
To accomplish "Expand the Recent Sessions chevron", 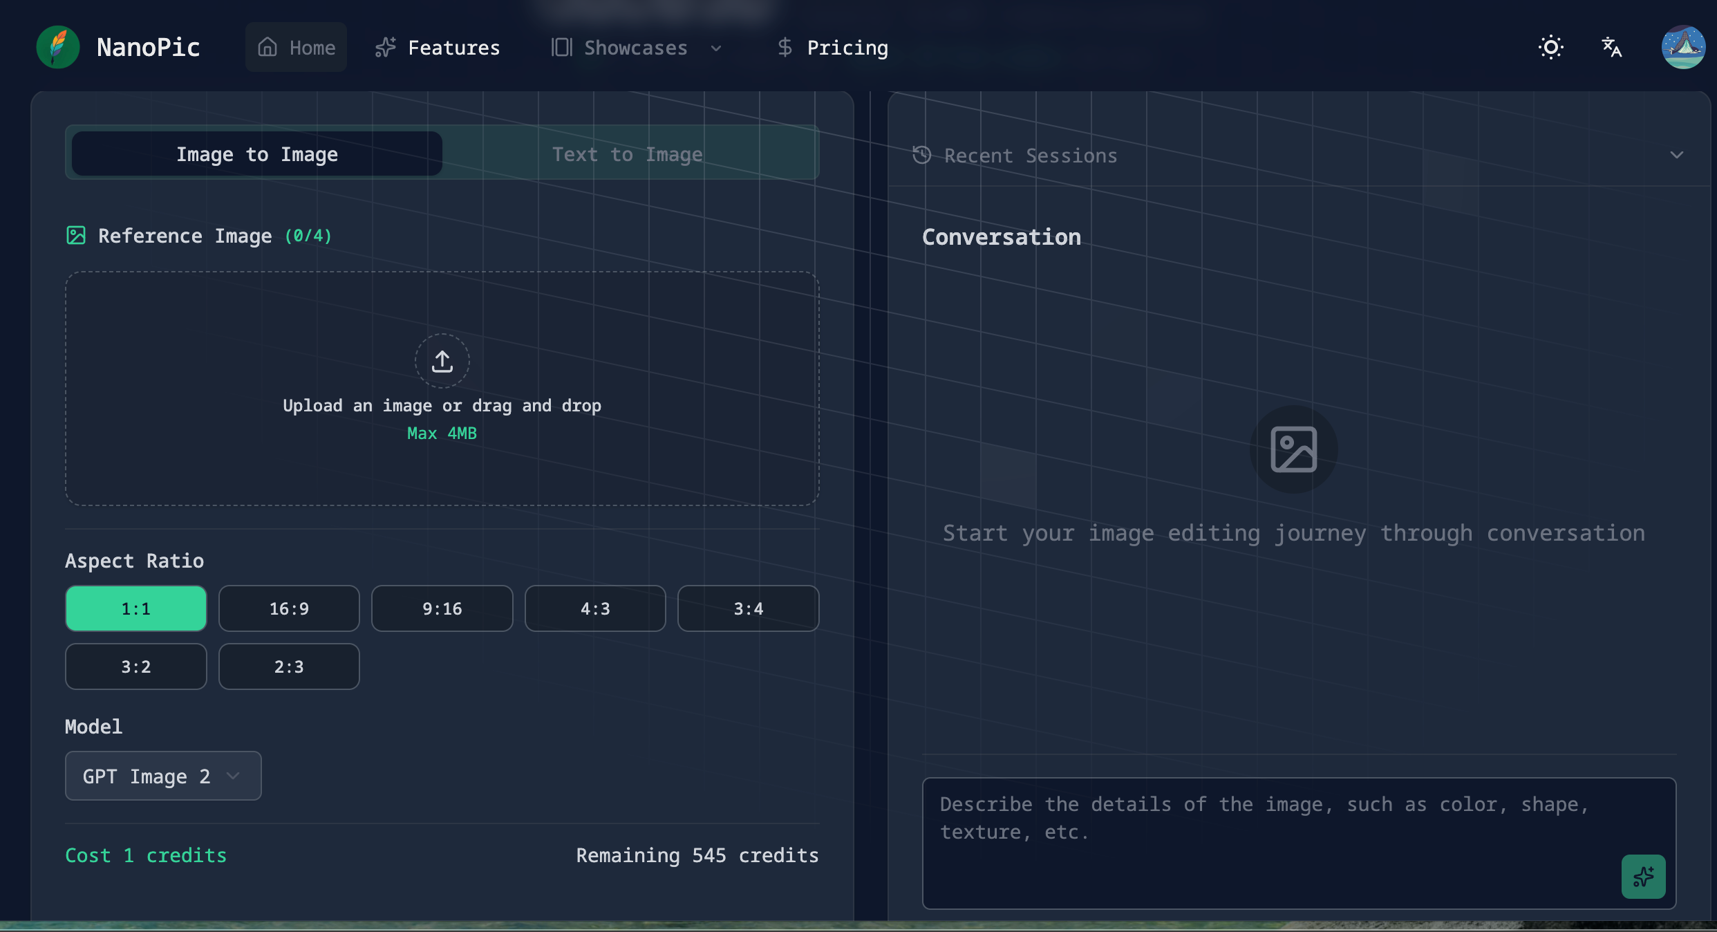I will tap(1677, 155).
